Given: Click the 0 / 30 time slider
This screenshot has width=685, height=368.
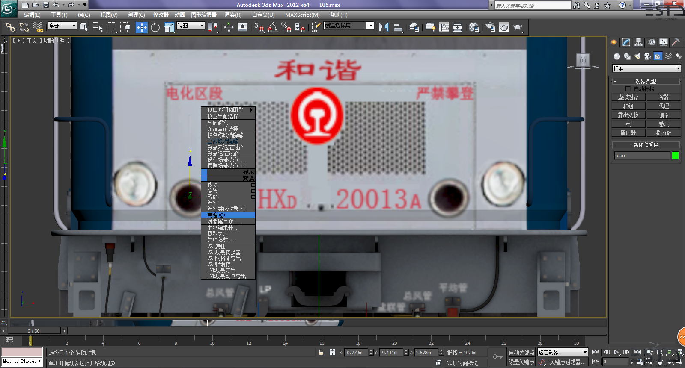Looking at the screenshot, I should point(34,331).
